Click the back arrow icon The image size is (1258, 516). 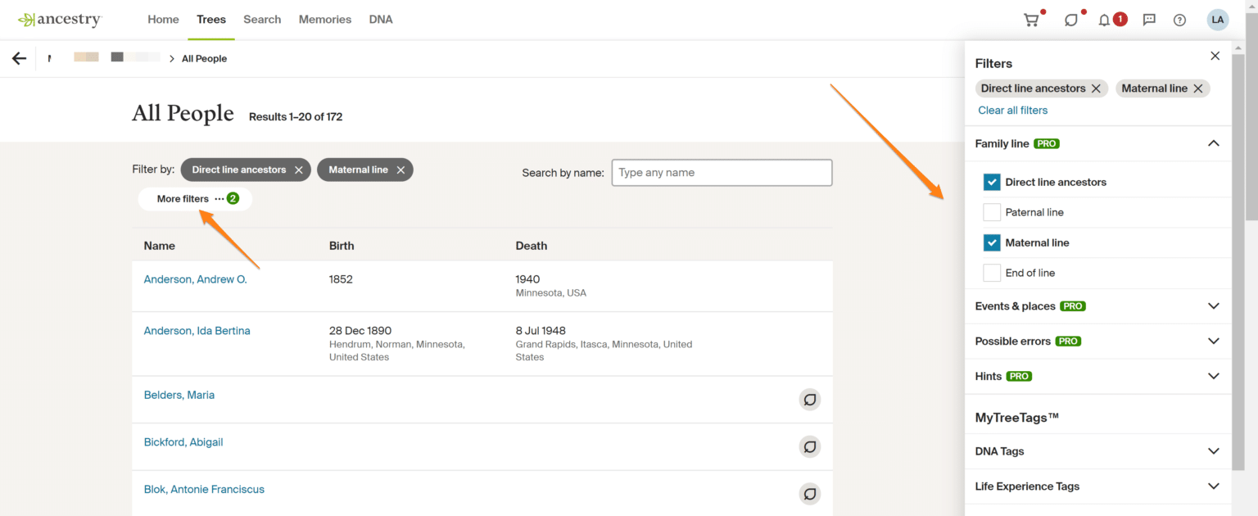[x=19, y=58]
